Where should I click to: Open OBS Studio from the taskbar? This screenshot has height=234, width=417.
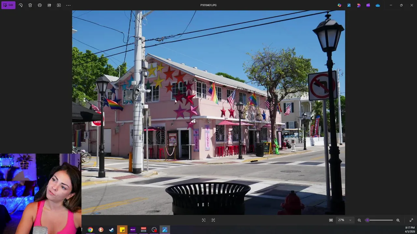point(154,230)
